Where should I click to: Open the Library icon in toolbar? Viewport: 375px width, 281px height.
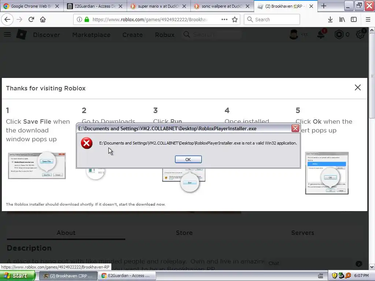tap(342, 19)
